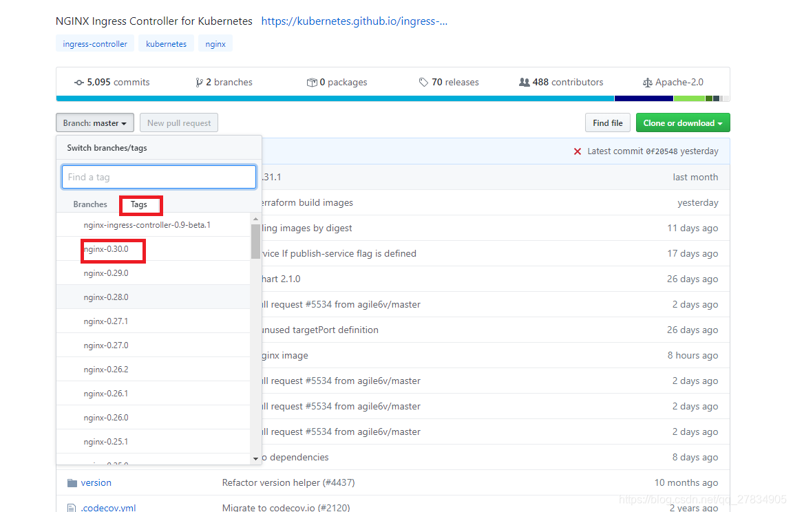Click the releases tag icon

(423, 83)
